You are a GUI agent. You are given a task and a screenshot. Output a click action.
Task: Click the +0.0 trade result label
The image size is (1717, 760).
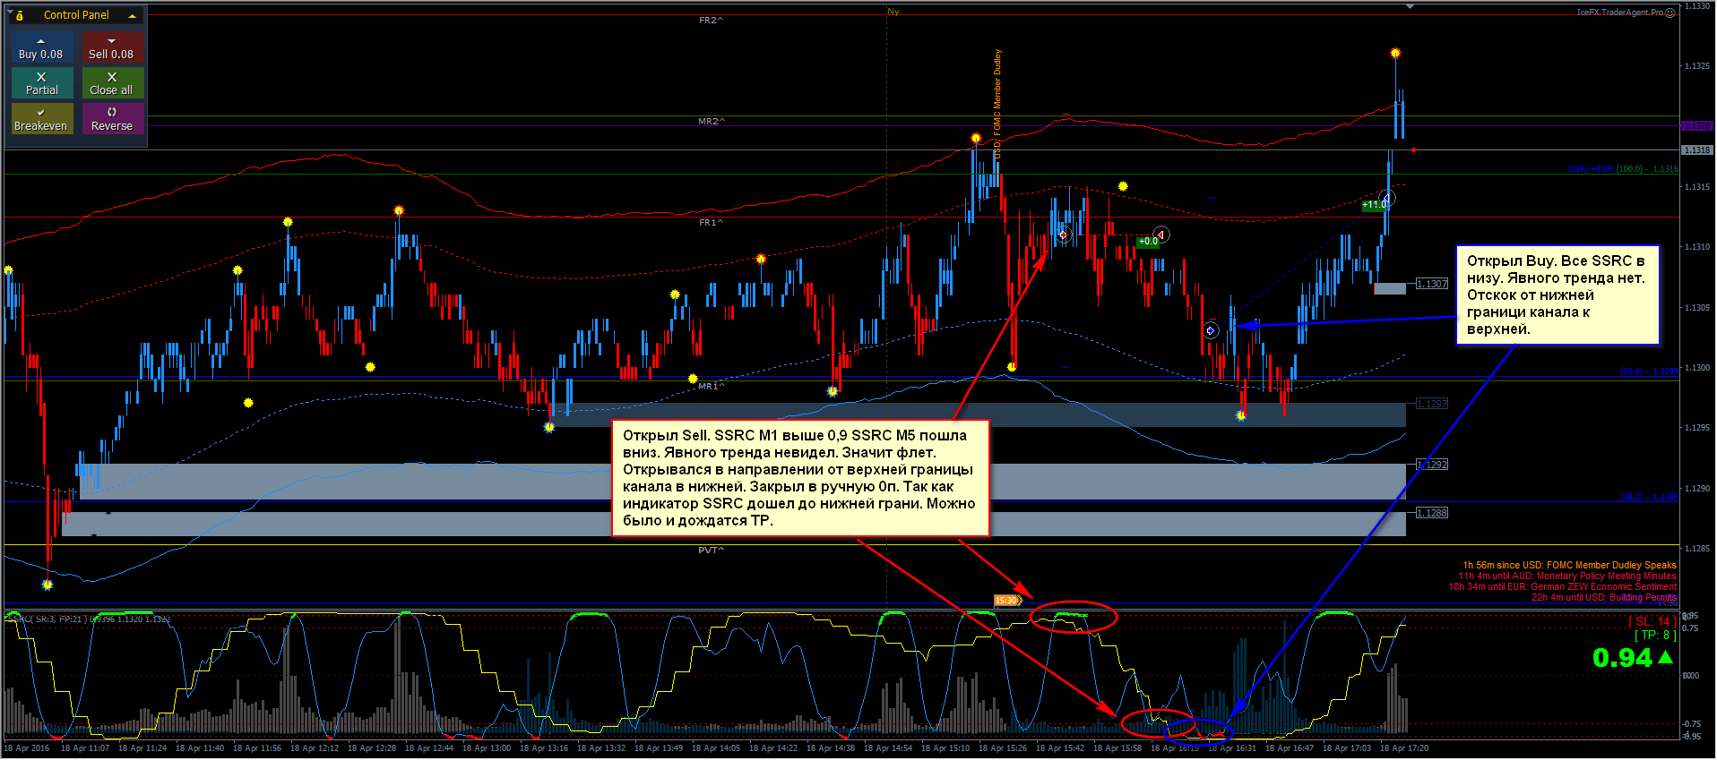(1148, 242)
